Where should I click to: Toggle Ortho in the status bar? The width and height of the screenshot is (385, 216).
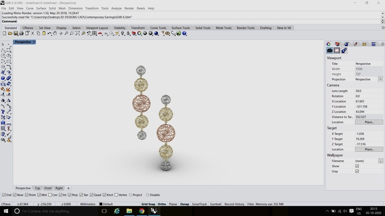pos(162,204)
